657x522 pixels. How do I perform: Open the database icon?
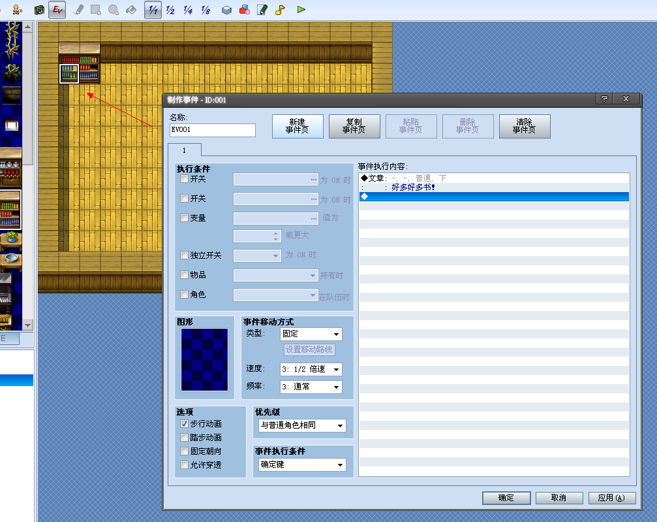(x=226, y=9)
